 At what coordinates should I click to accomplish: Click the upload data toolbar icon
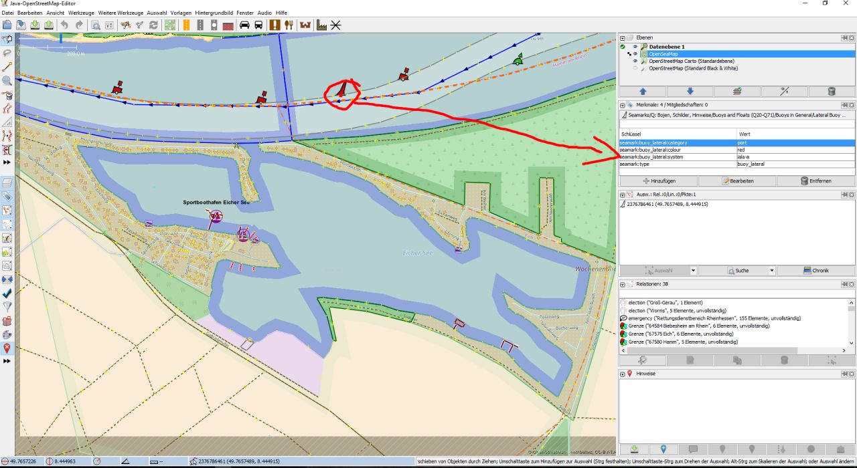[x=49, y=25]
